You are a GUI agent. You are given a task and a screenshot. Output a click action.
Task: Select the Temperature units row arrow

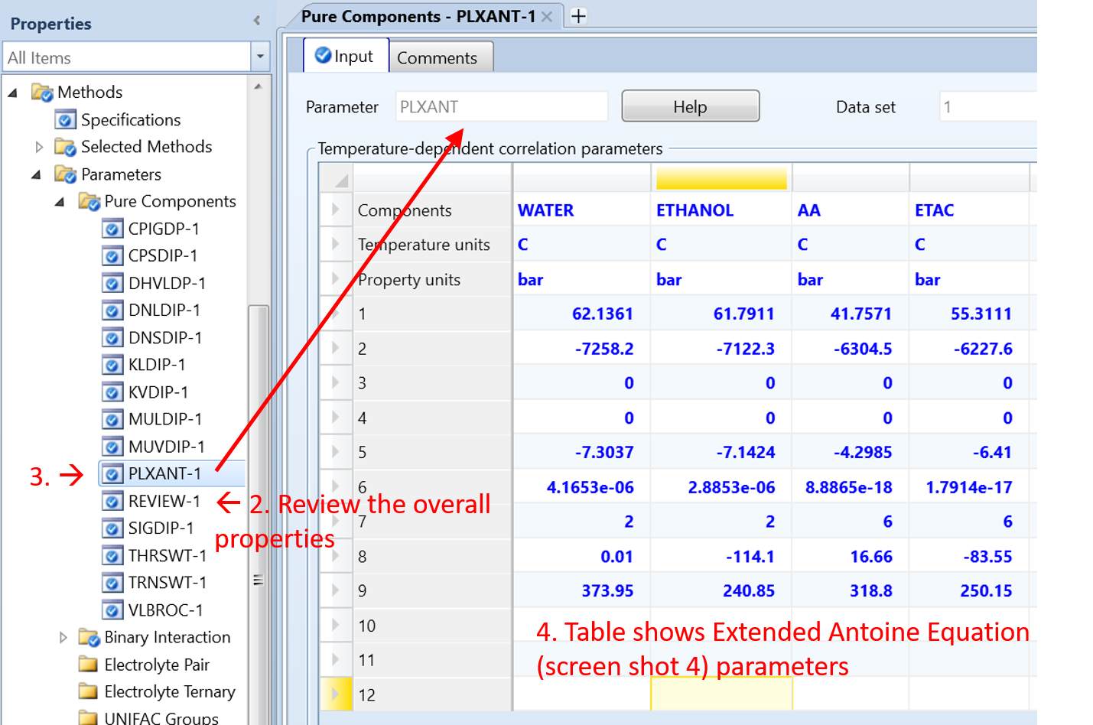pos(335,244)
